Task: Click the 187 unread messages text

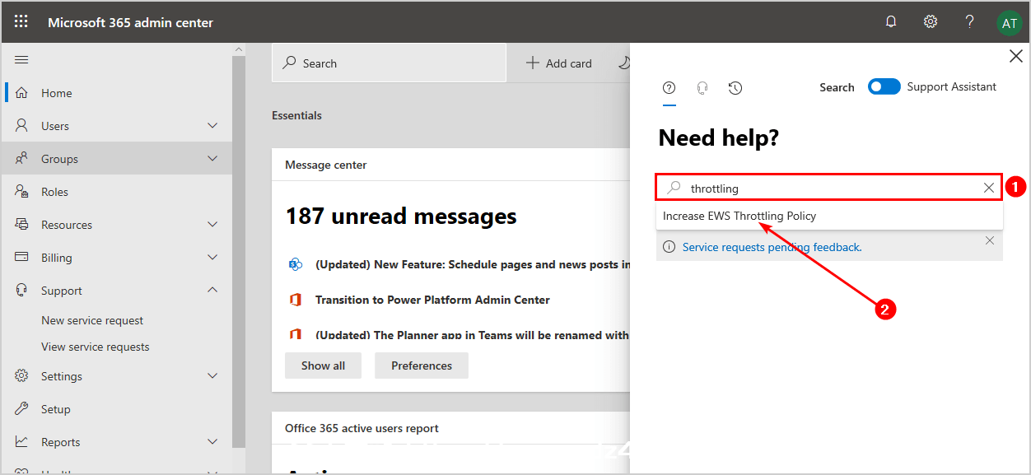Action: click(x=401, y=217)
